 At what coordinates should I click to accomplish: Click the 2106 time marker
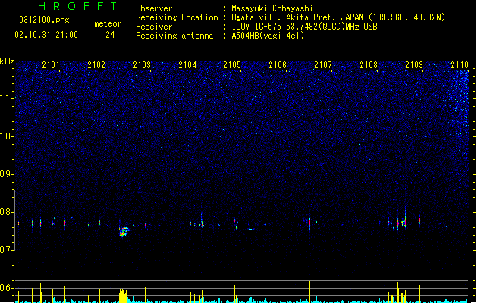click(278, 64)
